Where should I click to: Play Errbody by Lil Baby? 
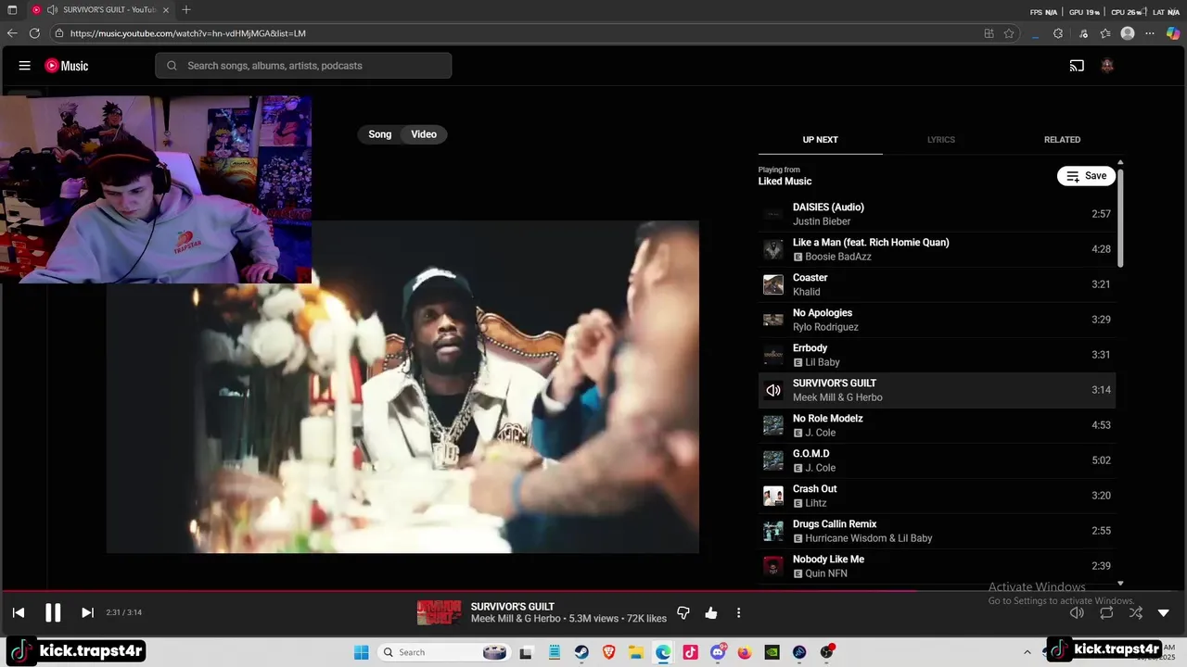click(937, 355)
